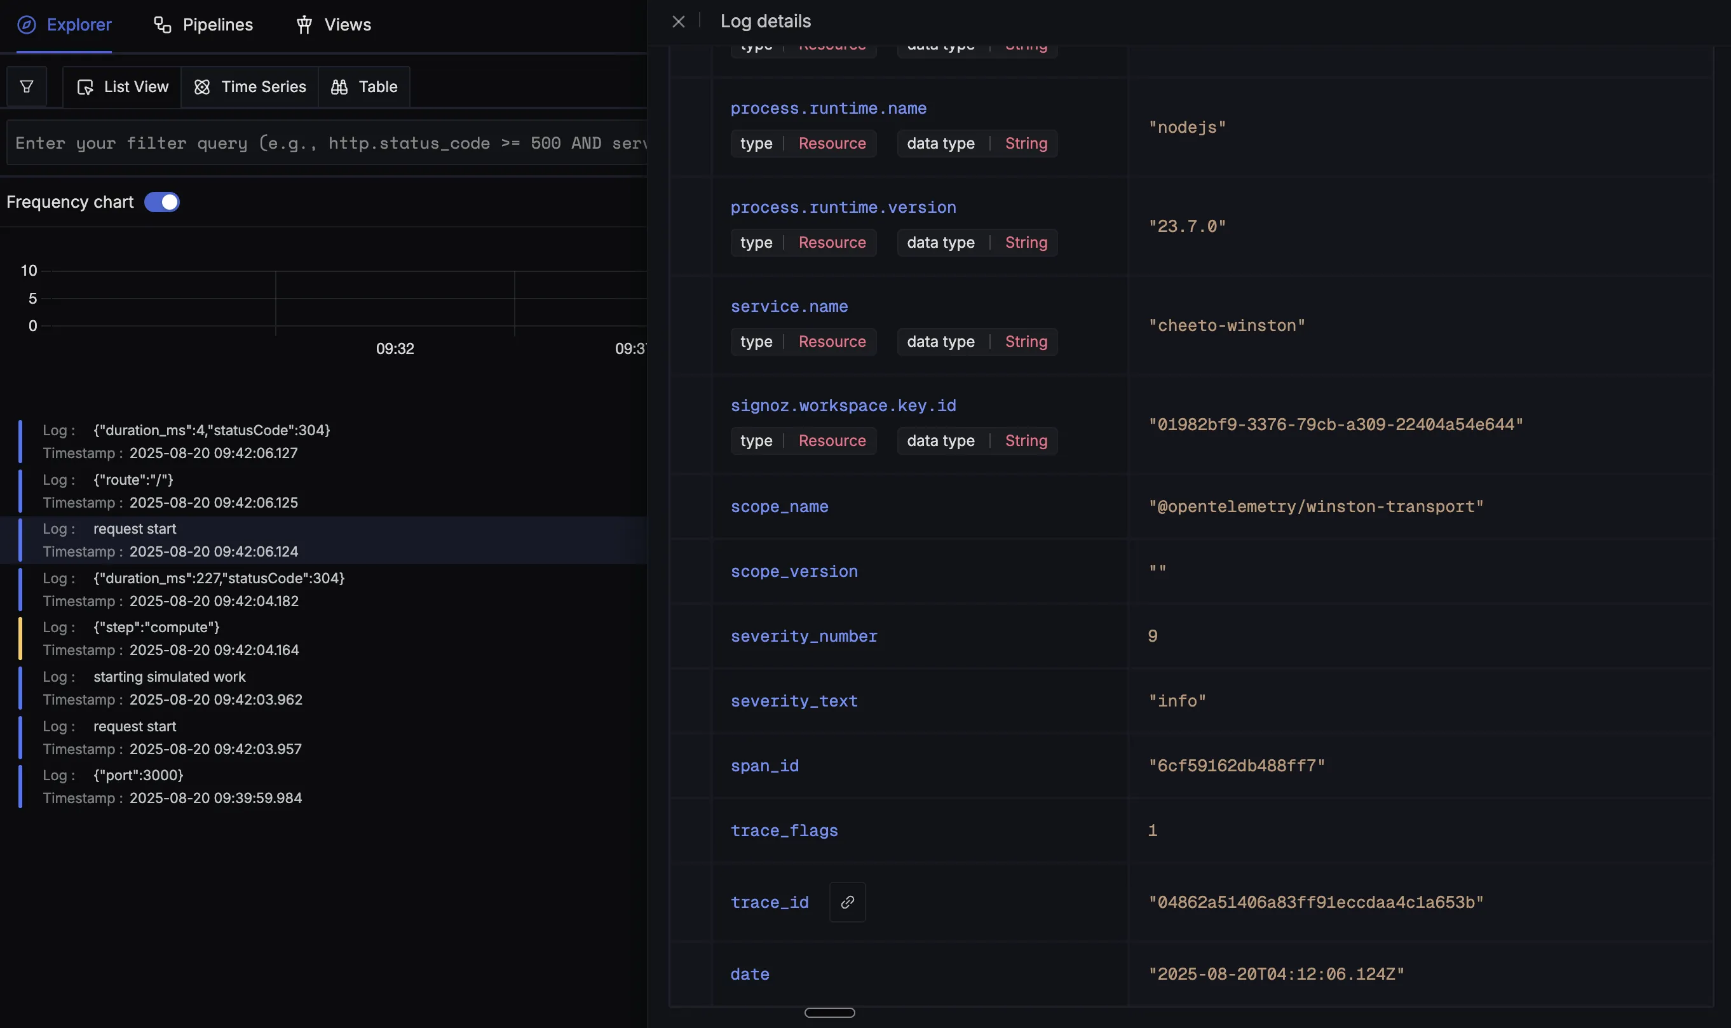
Task: Open starting simulated work log
Action: (323, 688)
